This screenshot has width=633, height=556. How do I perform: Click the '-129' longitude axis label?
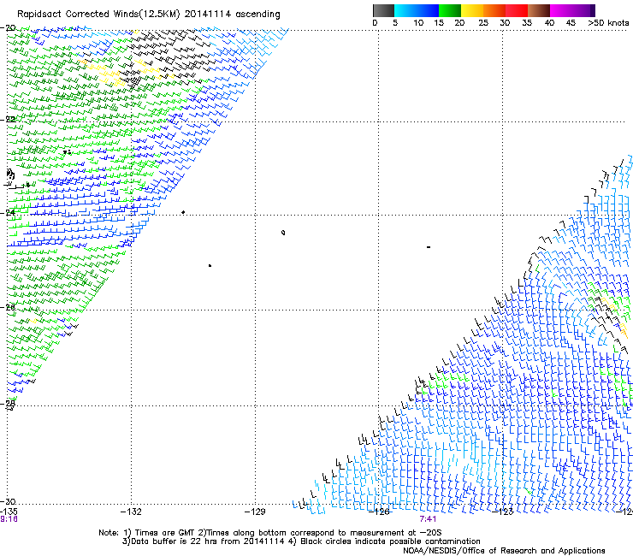coord(255,512)
